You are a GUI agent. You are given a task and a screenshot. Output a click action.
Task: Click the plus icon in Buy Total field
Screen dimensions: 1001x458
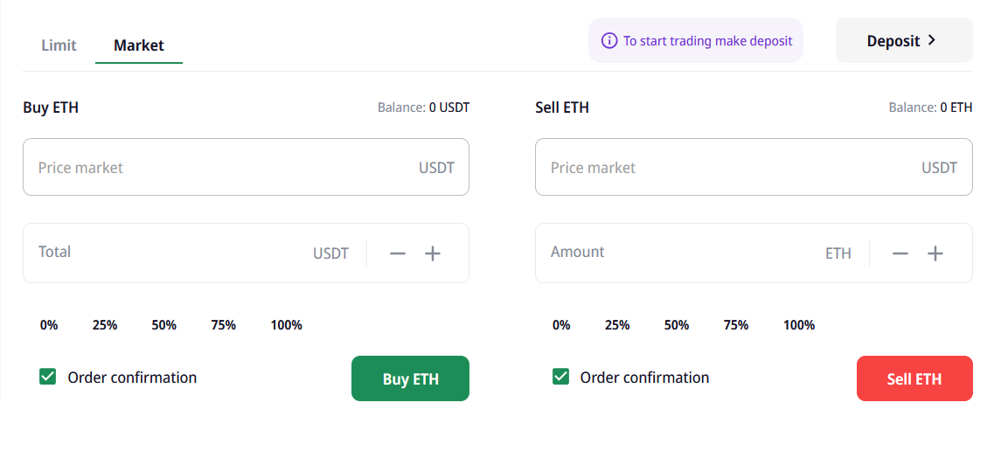click(433, 253)
